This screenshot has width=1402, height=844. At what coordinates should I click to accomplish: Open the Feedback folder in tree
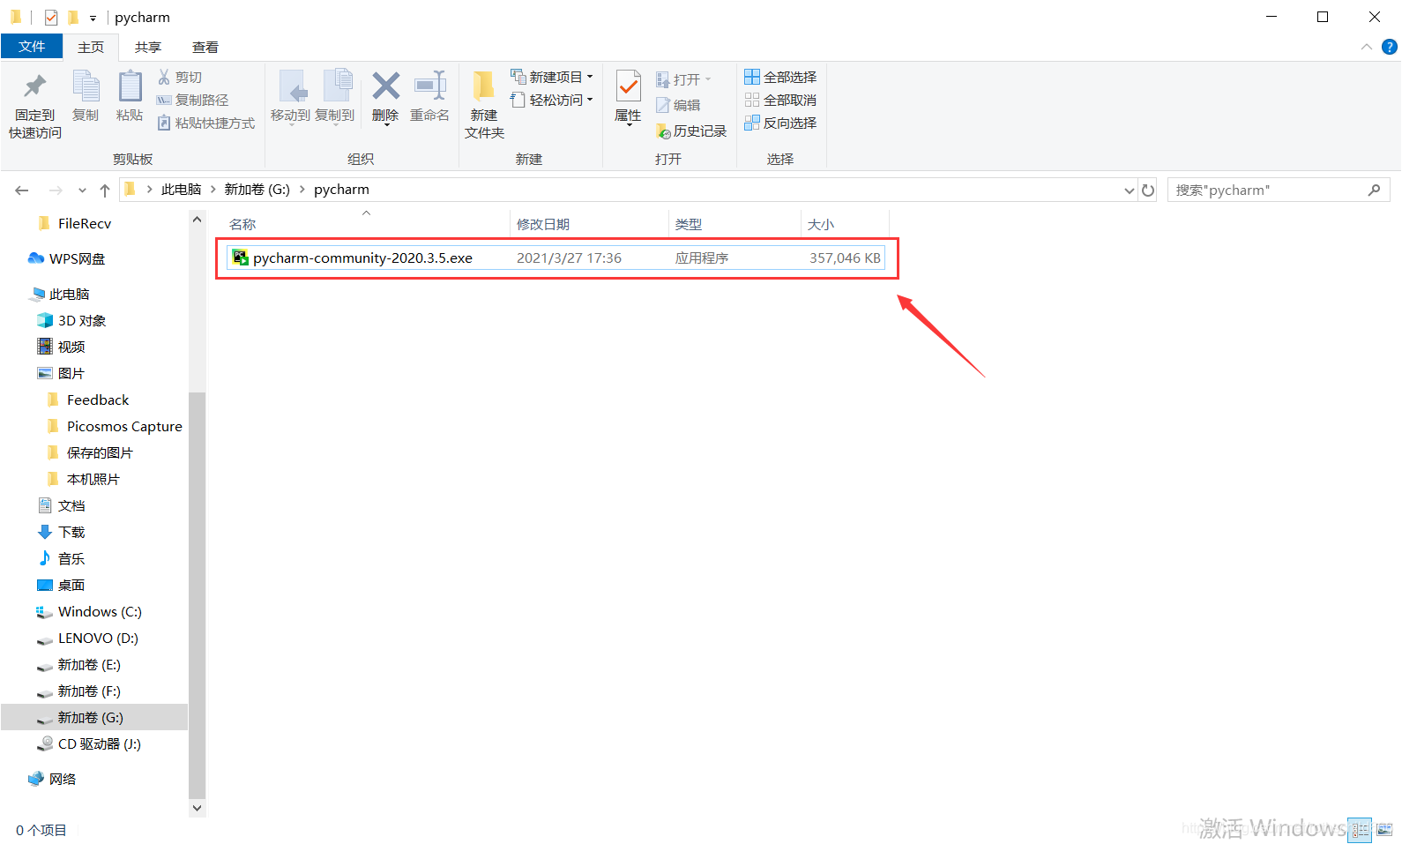pos(88,400)
